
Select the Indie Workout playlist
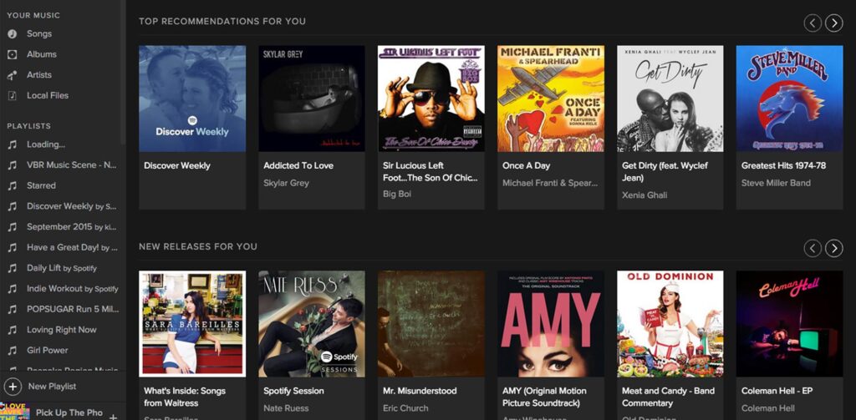pyautogui.click(x=72, y=289)
